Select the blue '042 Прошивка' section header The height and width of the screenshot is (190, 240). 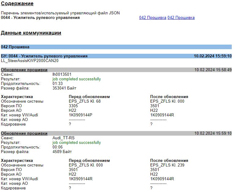coord(116,47)
